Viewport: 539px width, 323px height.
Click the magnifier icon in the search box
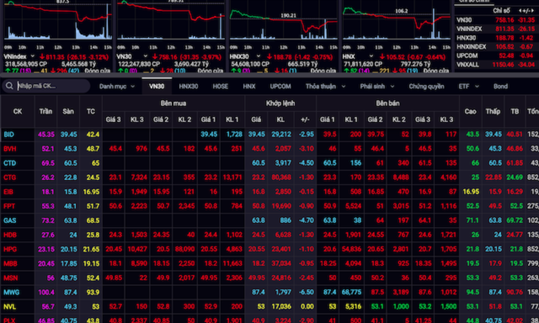click(x=9, y=86)
